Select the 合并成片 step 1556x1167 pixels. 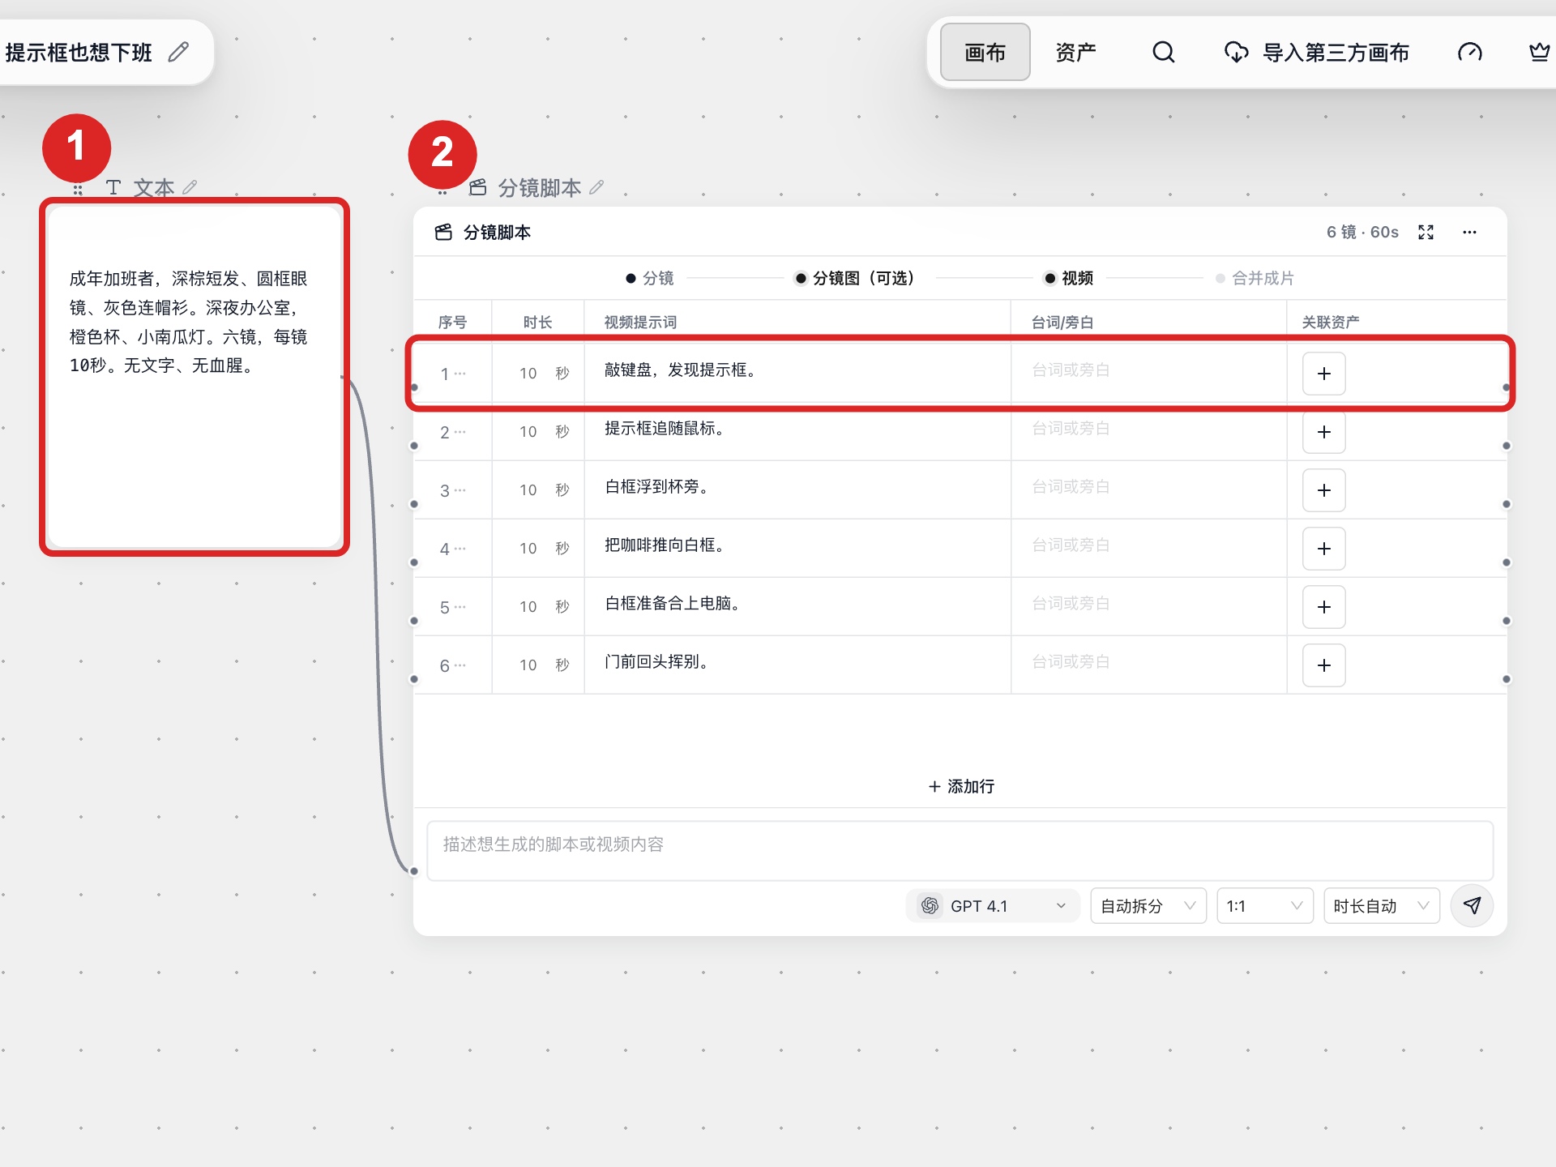[1255, 279]
